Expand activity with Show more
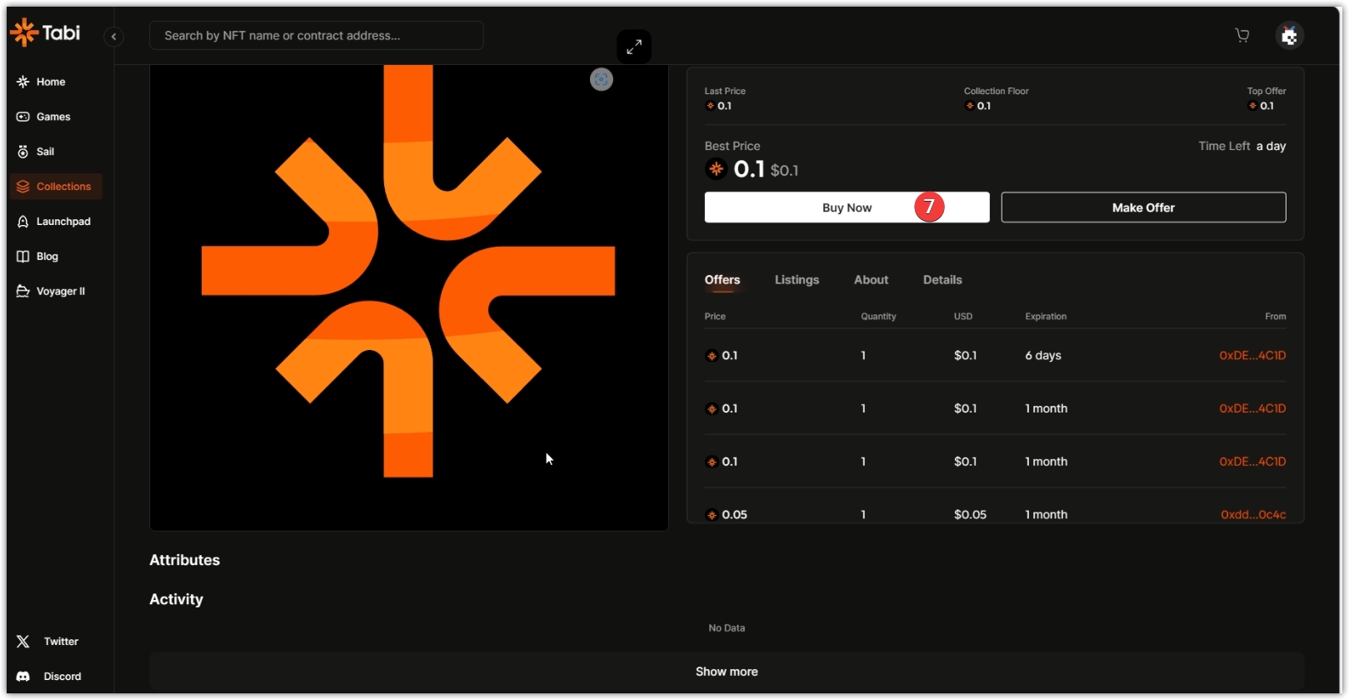This screenshot has height=700, width=1349. pyautogui.click(x=726, y=672)
